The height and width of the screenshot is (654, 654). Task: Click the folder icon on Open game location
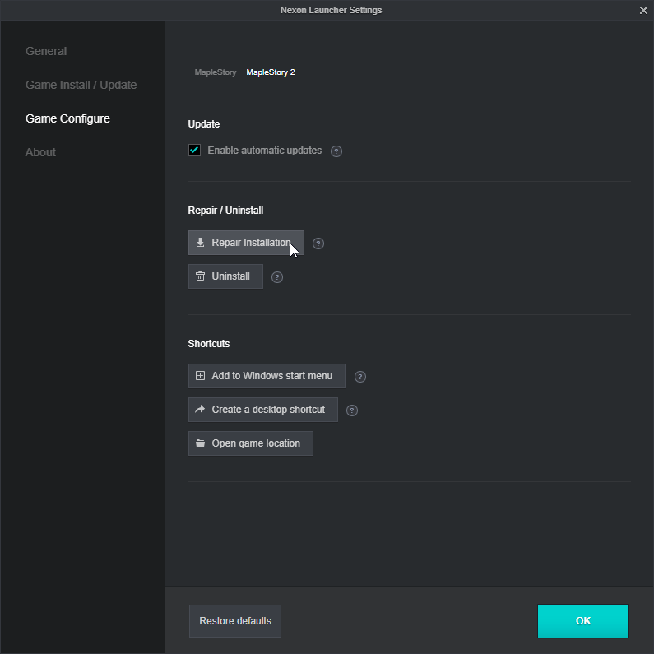coord(200,443)
